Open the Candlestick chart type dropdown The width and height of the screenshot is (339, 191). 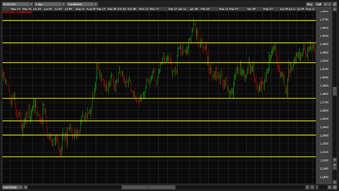82,4
